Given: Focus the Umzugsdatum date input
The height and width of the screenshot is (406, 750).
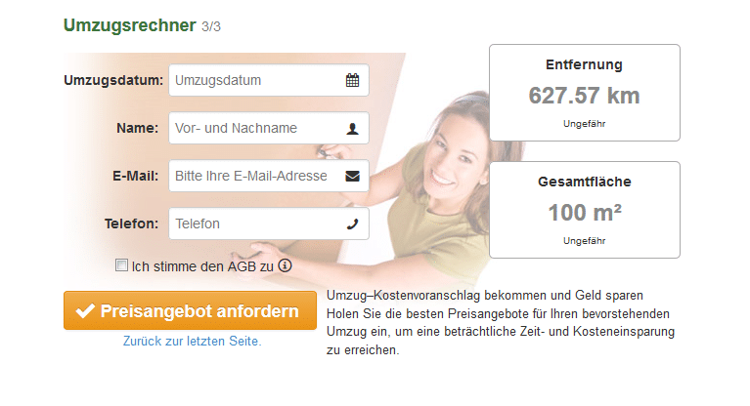Looking at the screenshot, I should coord(269,80).
